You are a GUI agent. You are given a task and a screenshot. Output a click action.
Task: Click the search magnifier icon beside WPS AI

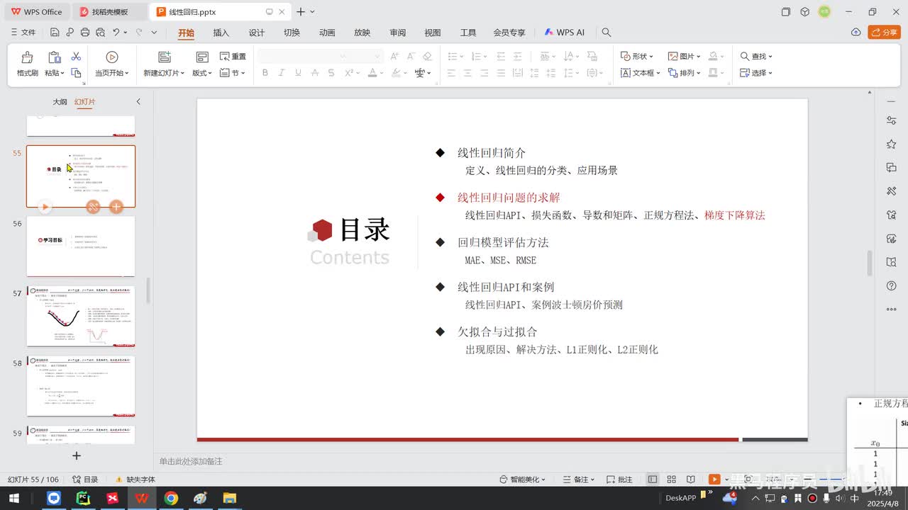(606, 33)
